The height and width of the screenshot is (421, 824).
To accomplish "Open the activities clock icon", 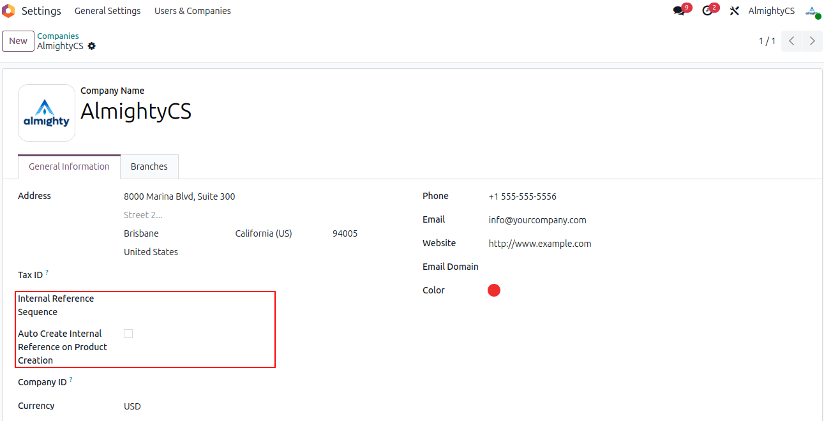I will (x=707, y=11).
